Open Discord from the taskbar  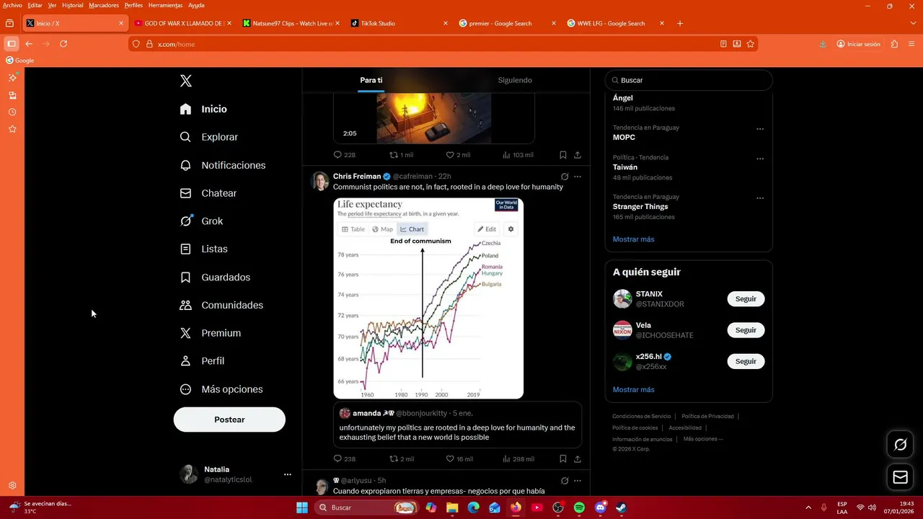600,507
